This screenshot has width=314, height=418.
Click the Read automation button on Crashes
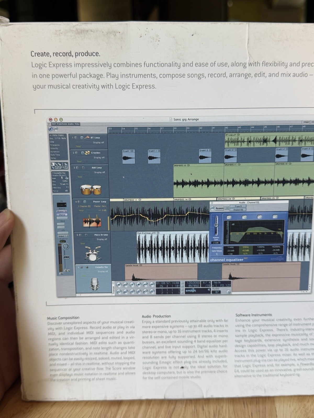pyautogui.click(x=79, y=161)
